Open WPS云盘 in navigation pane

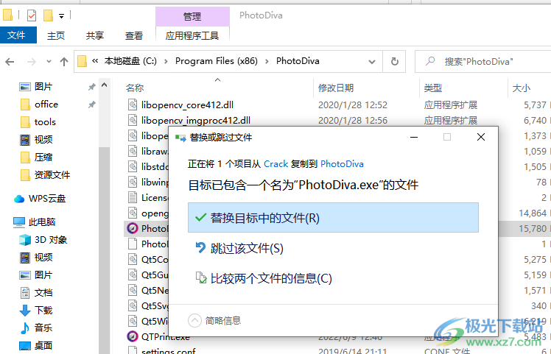47,199
